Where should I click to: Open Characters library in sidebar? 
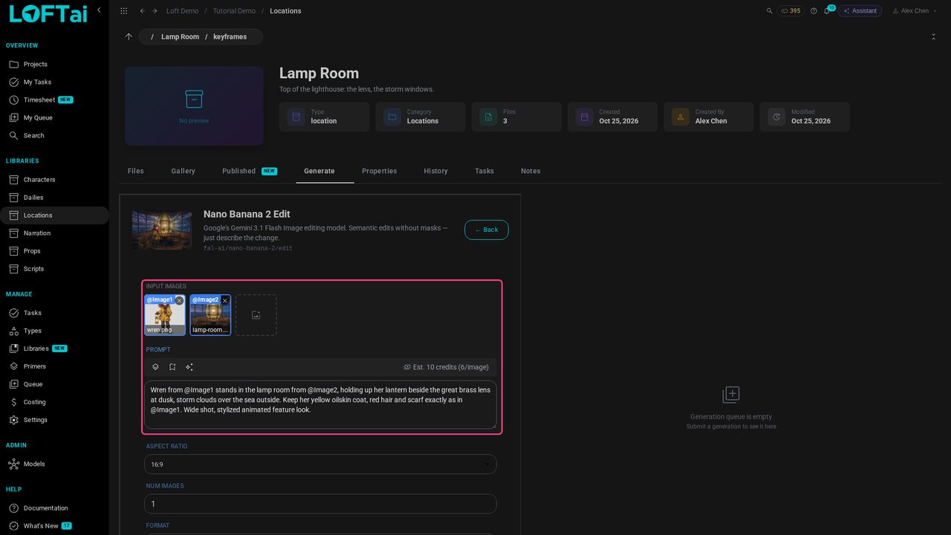coord(54,180)
